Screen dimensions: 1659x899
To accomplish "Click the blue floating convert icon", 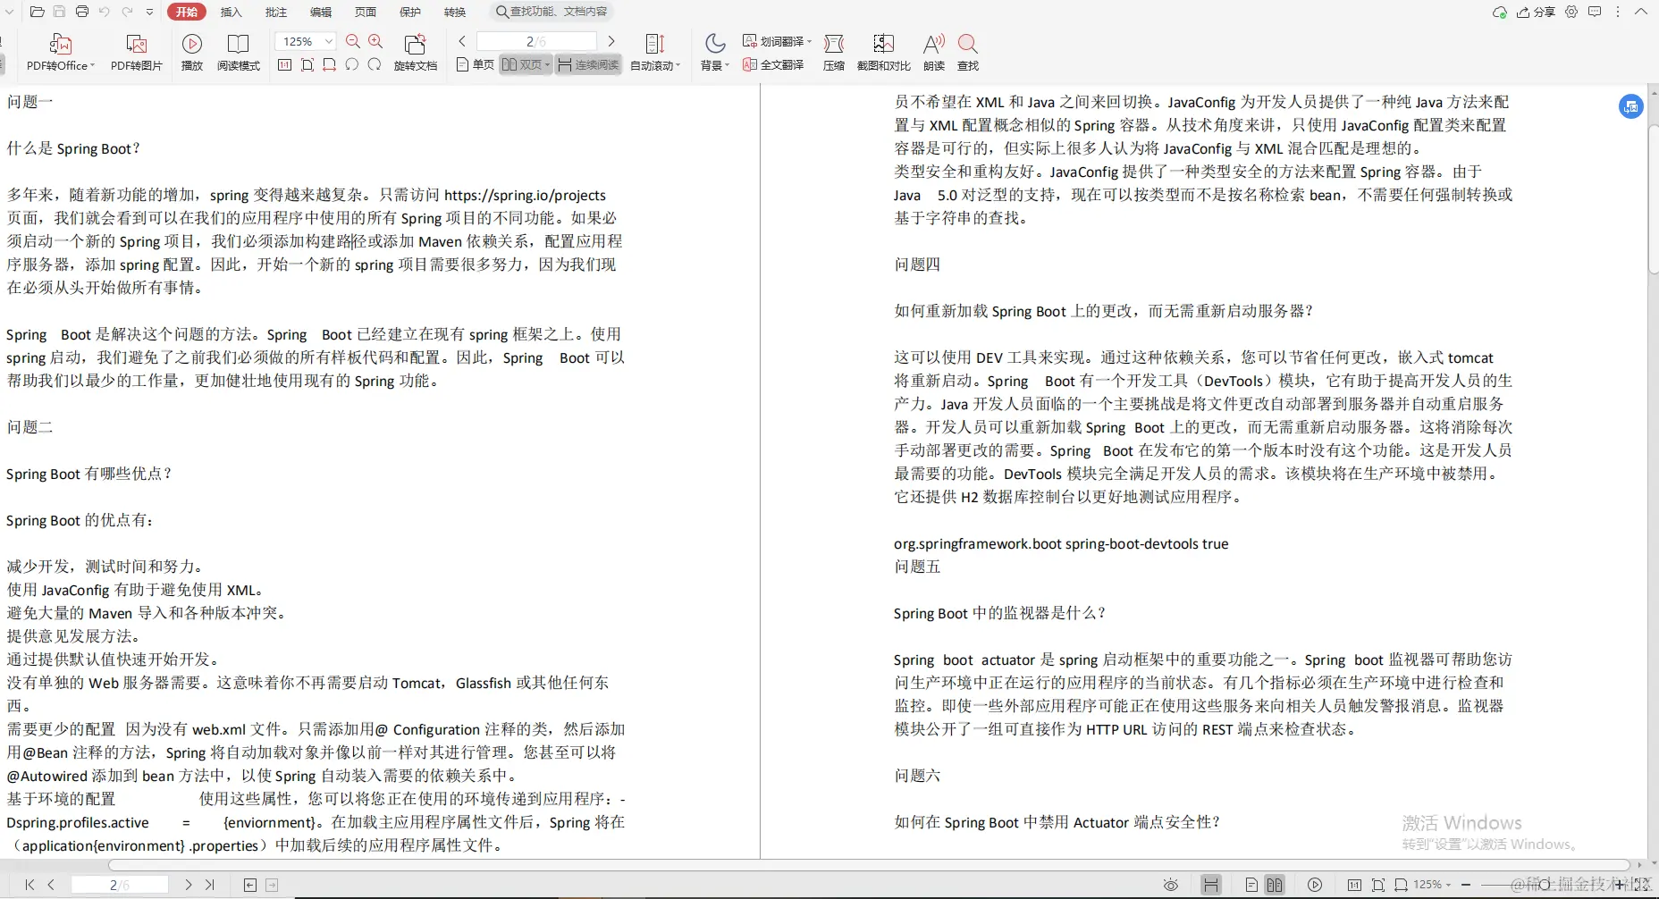I will click(x=1631, y=106).
